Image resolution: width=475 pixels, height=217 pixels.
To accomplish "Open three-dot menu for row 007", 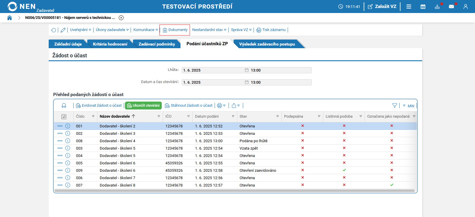I will 60,185.
